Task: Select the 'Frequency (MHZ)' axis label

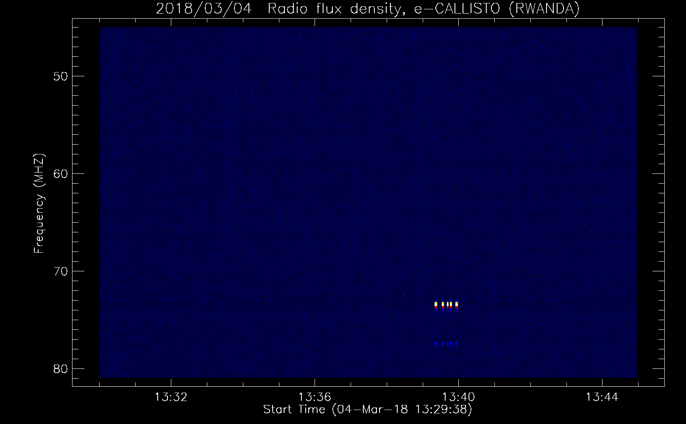Action: tap(39, 204)
